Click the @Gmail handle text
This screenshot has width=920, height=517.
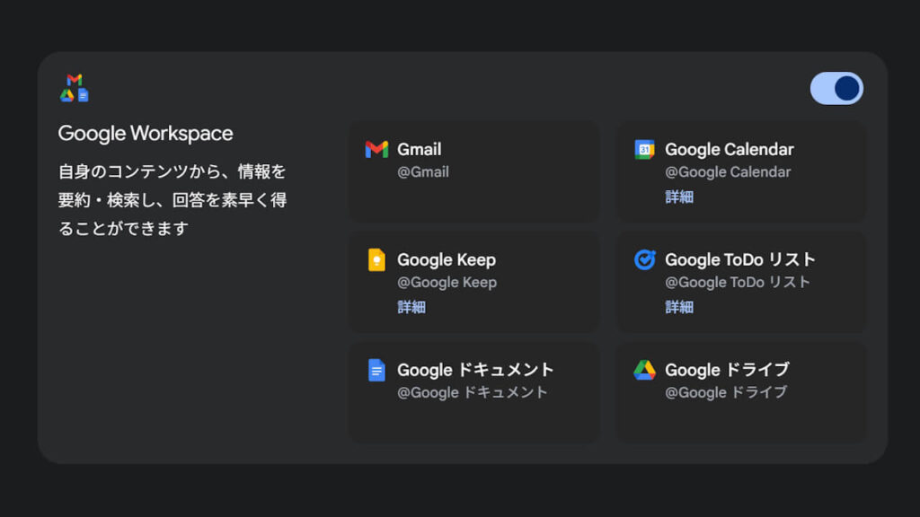click(x=423, y=172)
